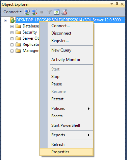127x160 pixels.
Task: Open the Reports submenu arrow
Action: tap(89, 135)
